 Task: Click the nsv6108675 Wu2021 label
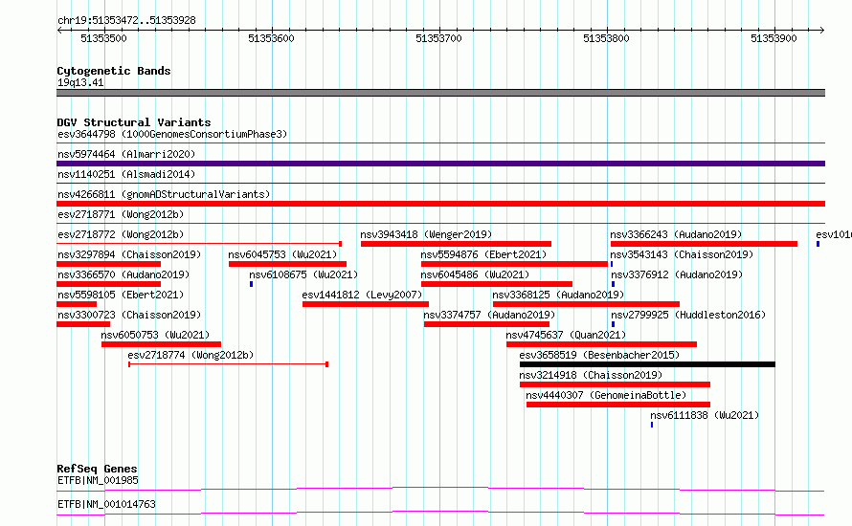pyautogui.click(x=303, y=274)
